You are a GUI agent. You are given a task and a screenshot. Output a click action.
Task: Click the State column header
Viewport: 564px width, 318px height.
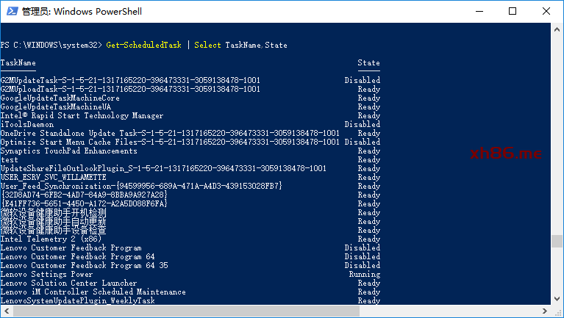[368, 63]
